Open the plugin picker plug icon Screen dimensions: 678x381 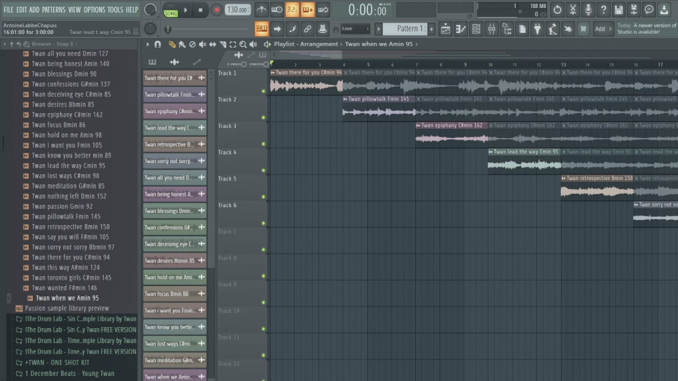(x=537, y=29)
